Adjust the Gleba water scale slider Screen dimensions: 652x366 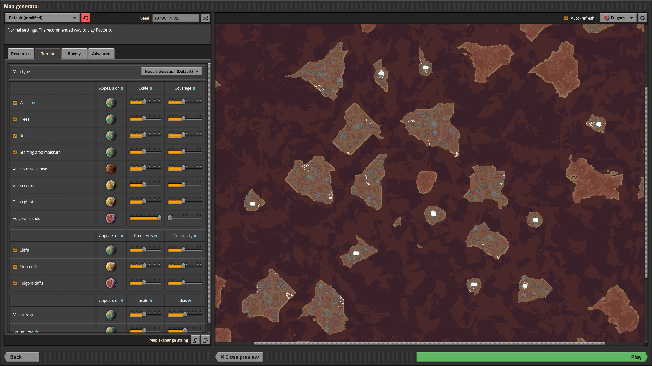click(145, 184)
